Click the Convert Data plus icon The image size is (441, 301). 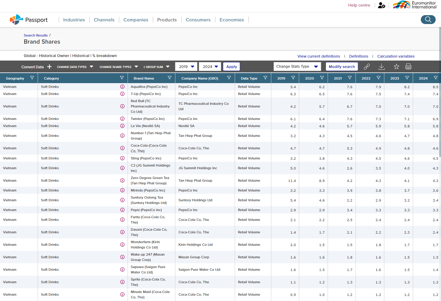[x=50, y=67]
